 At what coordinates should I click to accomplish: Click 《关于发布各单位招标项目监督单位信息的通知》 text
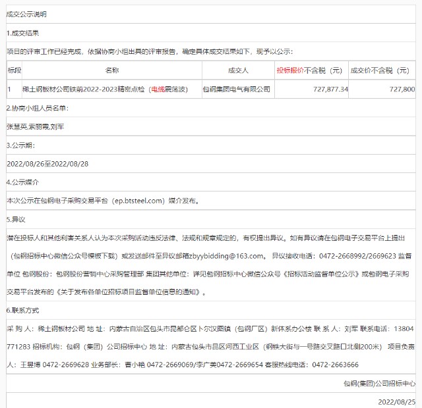pyautogui.click(x=128, y=292)
